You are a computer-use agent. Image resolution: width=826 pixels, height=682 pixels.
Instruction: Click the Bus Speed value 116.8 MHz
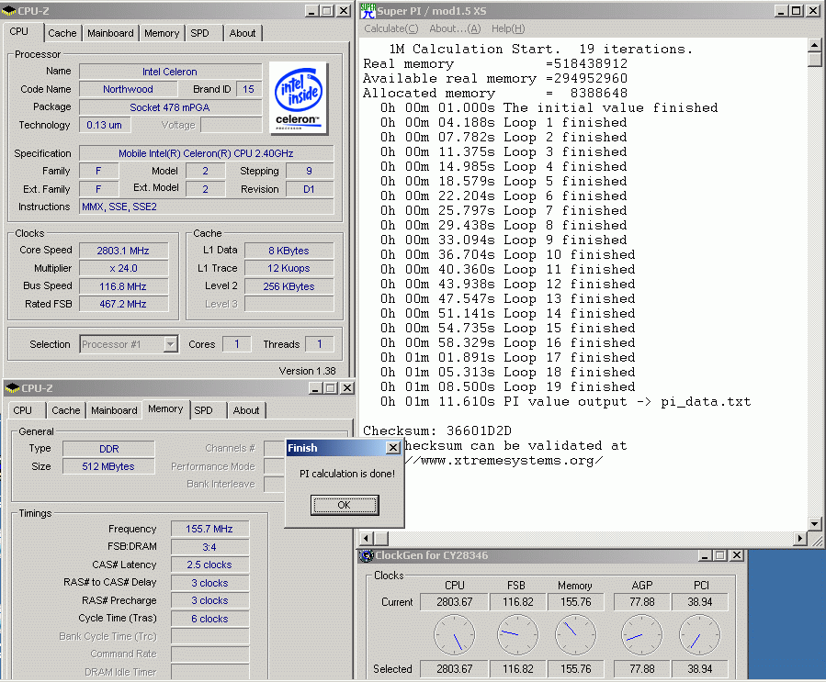[123, 286]
